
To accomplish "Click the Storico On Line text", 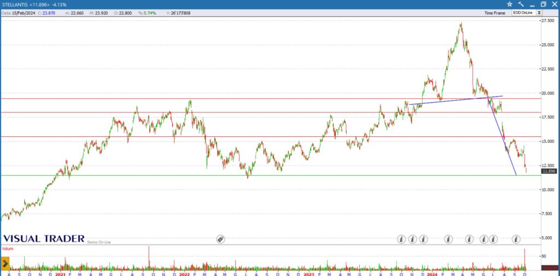I will tap(99, 242).
